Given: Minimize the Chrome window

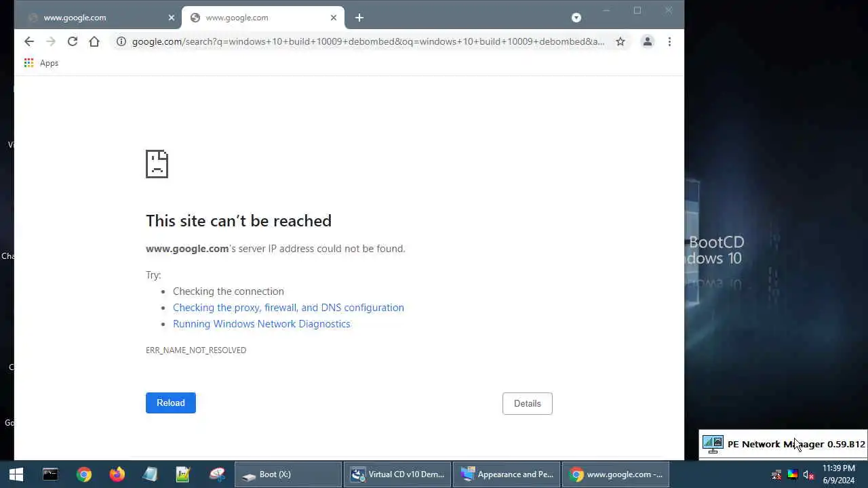Looking at the screenshot, I should point(606,10).
